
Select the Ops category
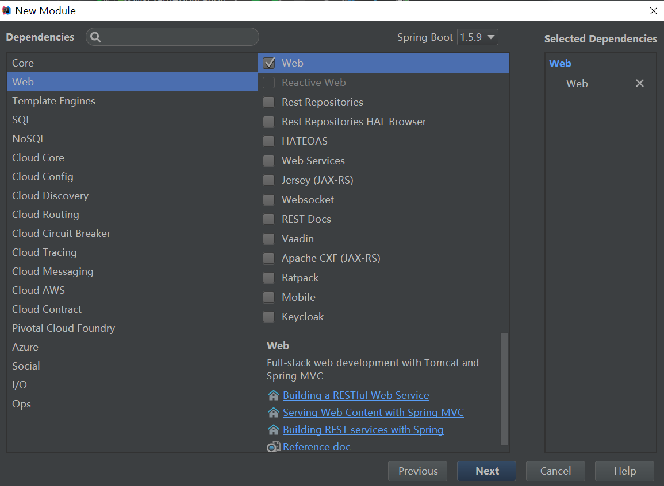point(132,404)
